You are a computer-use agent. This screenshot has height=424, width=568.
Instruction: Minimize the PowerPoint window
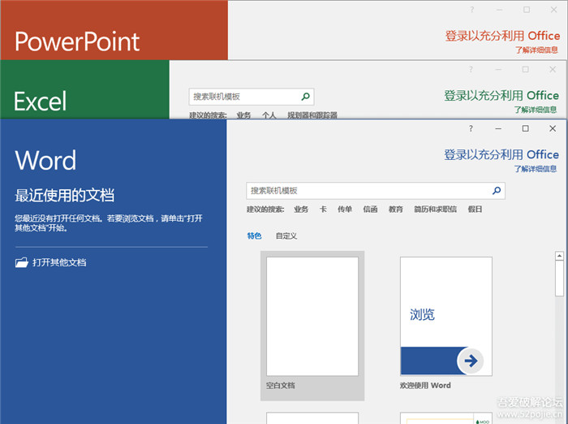coord(500,10)
